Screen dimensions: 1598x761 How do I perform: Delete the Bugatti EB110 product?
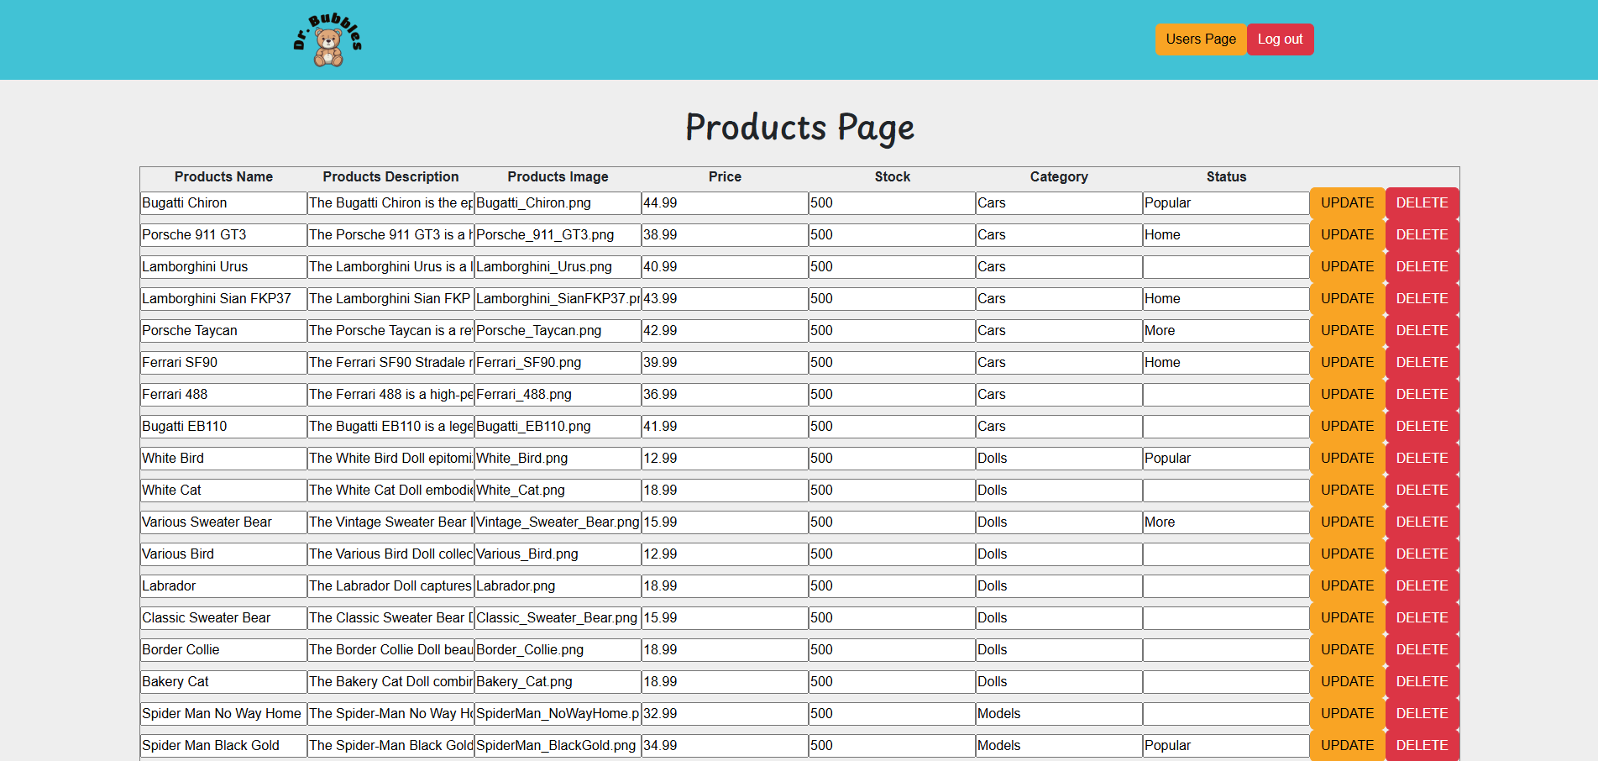click(1422, 426)
